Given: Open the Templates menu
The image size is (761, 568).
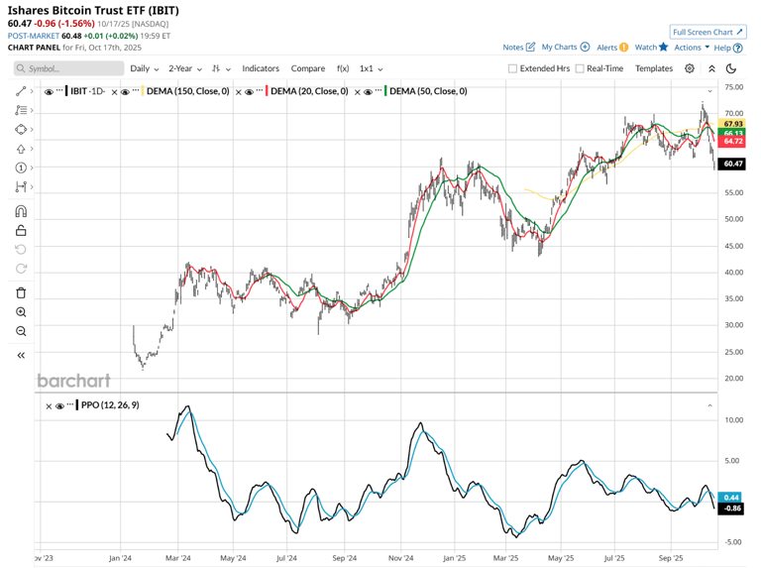Looking at the screenshot, I should tap(654, 68).
